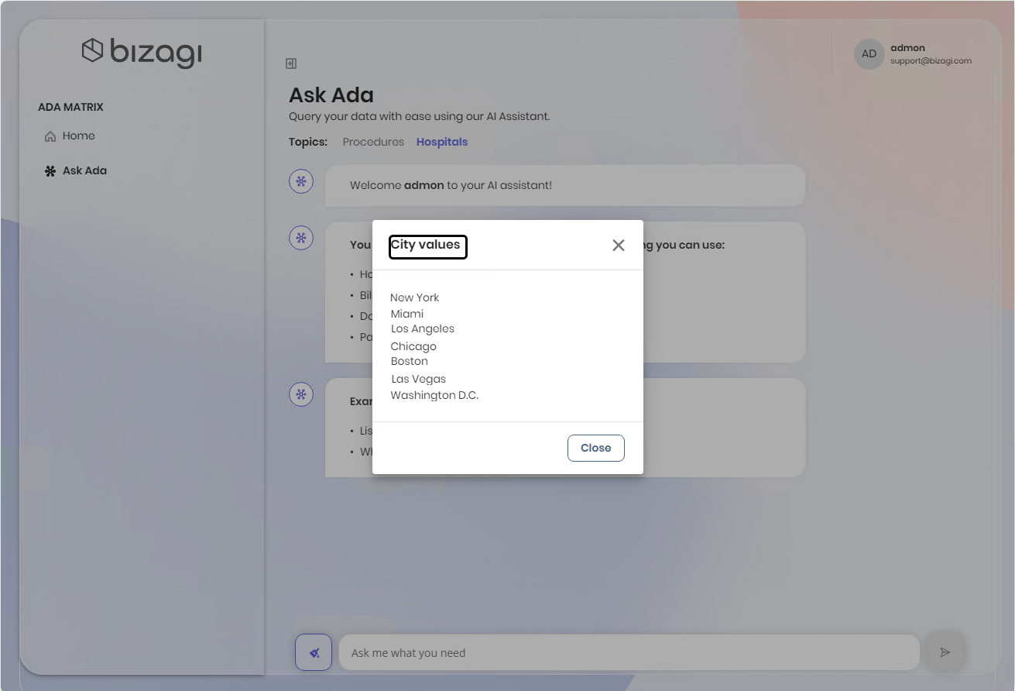Click the send message arrow button

[945, 652]
